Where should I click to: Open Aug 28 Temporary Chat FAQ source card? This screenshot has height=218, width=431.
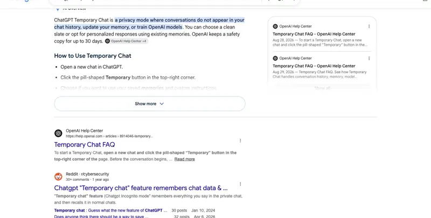314,34
